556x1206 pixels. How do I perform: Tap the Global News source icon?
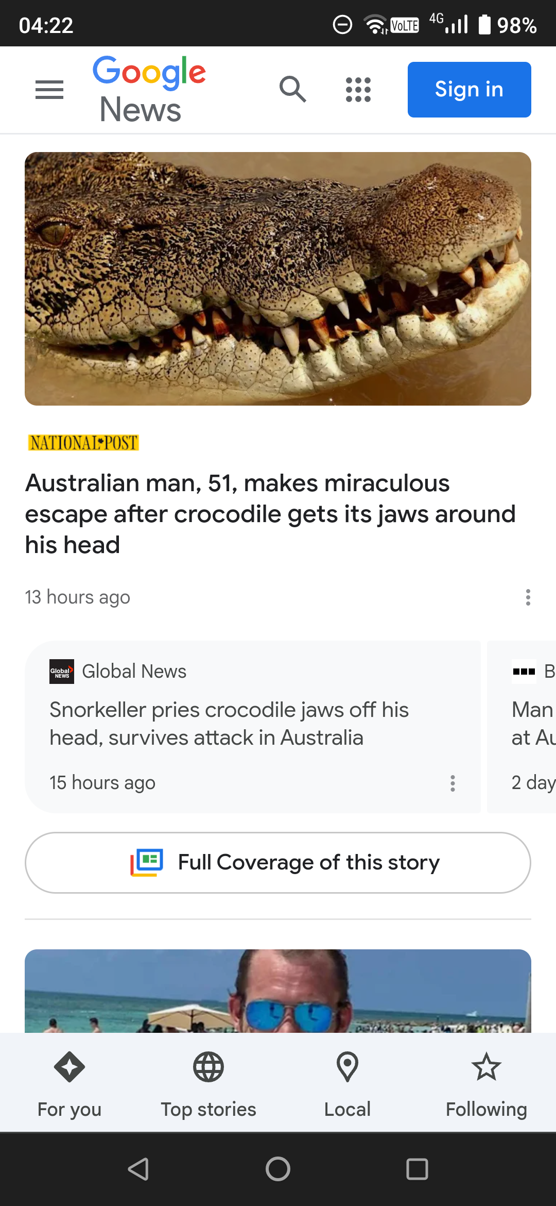coord(62,672)
